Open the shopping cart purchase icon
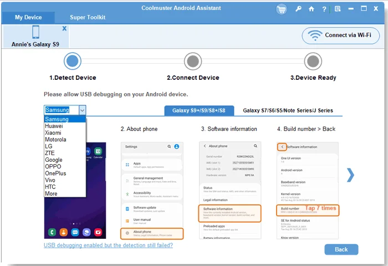The height and width of the screenshot is (266, 388). [x=282, y=9]
